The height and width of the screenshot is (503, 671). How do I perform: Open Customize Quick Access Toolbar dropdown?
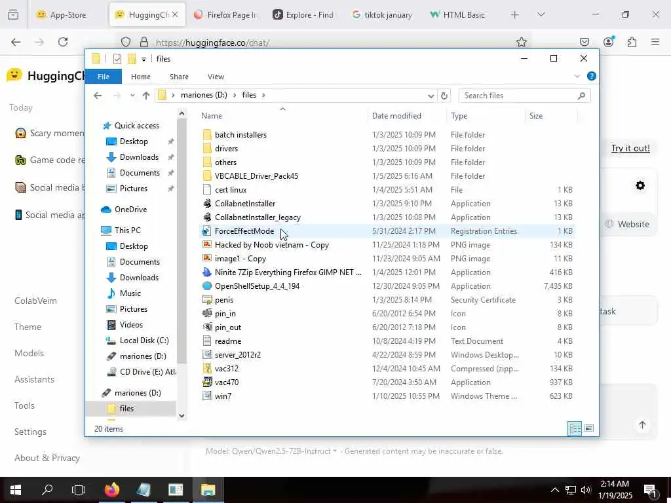(144, 59)
